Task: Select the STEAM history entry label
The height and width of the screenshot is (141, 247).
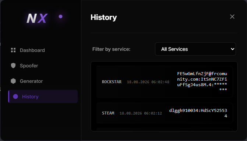Action: click(x=108, y=113)
